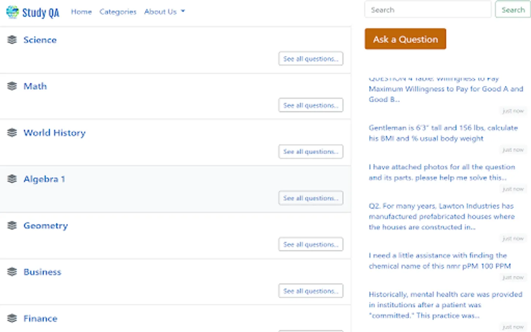See all questions under Science
The height and width of the screenshot is (332, 531).
tap(310, 59)
